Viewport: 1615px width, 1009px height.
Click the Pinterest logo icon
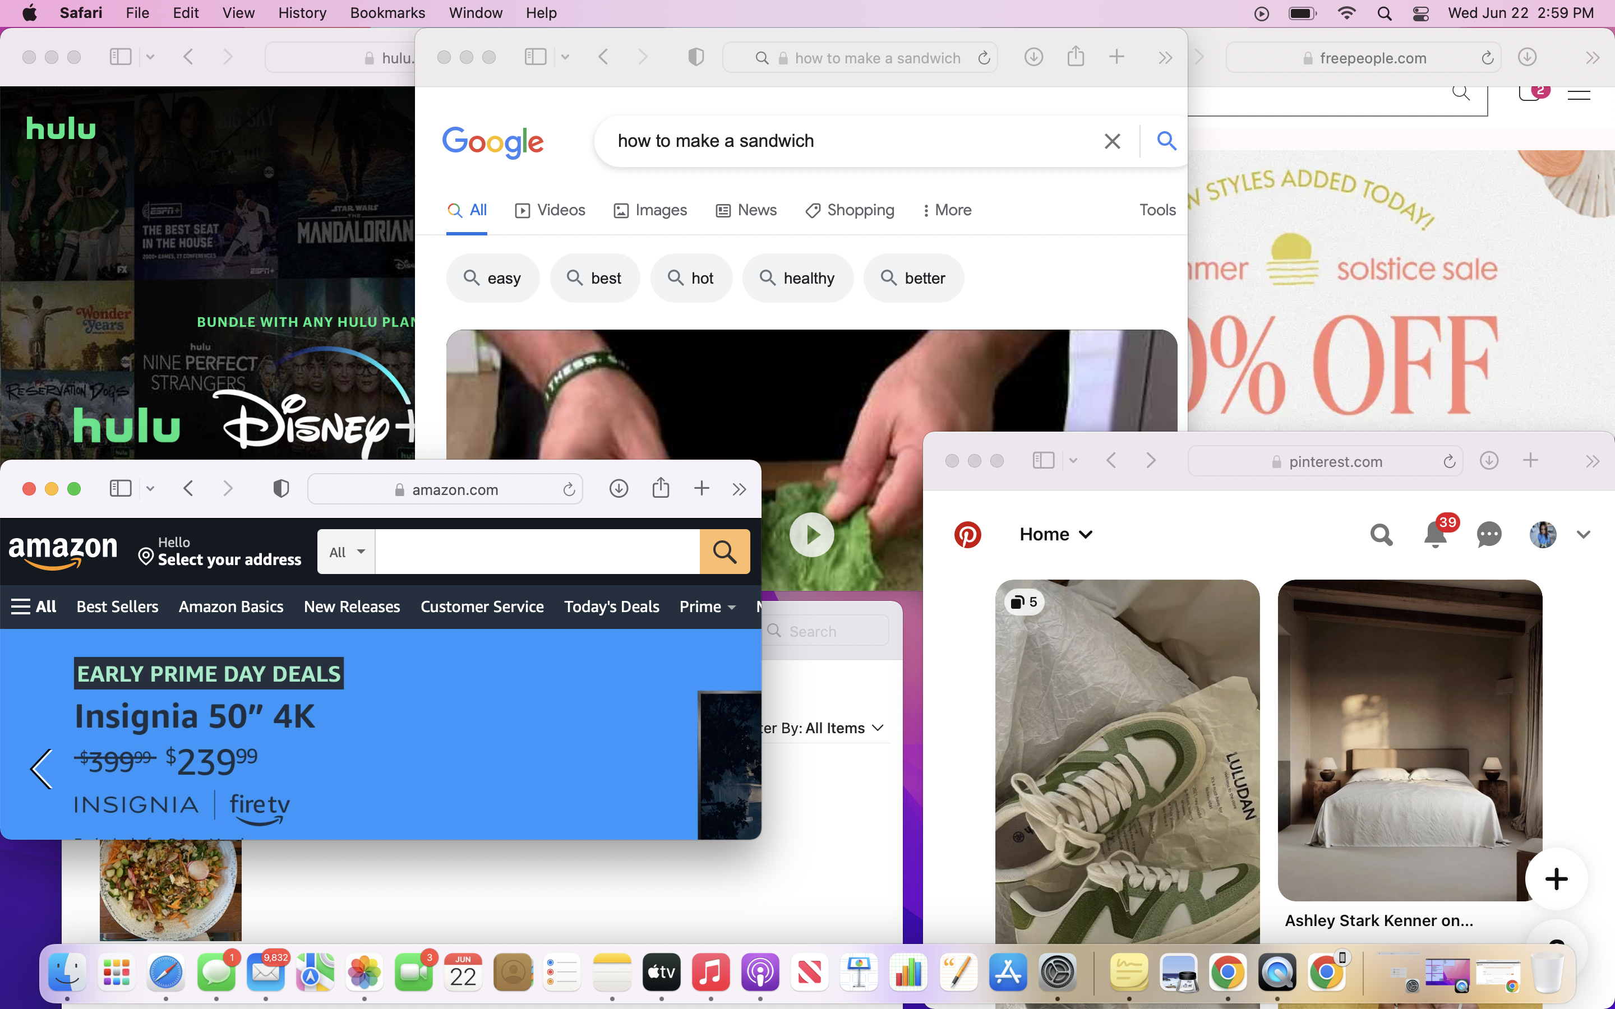pyautogui.click(x=967, y=535)
